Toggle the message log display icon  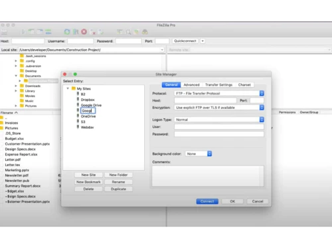(x=23, y=32)
